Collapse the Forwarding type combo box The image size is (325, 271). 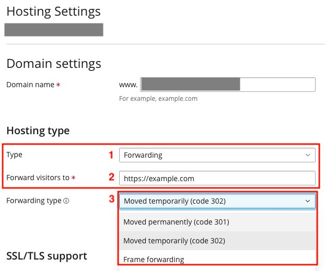tap(217, 201)
